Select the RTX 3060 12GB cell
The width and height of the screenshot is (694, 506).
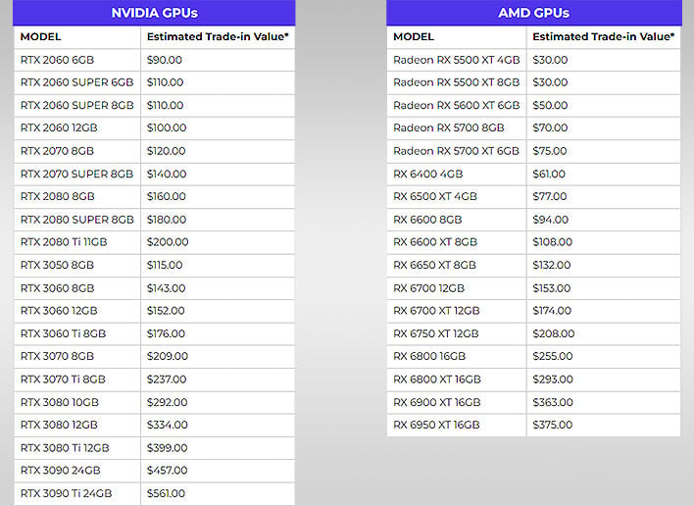[x=77, y=311]
